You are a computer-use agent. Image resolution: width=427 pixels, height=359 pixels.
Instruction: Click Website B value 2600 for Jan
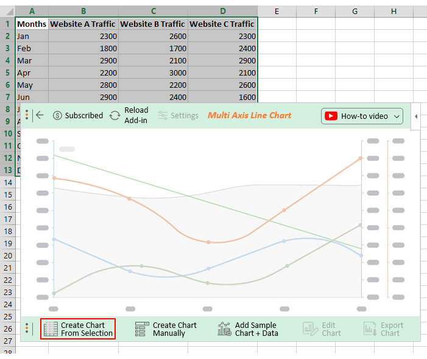coord(154,36)
